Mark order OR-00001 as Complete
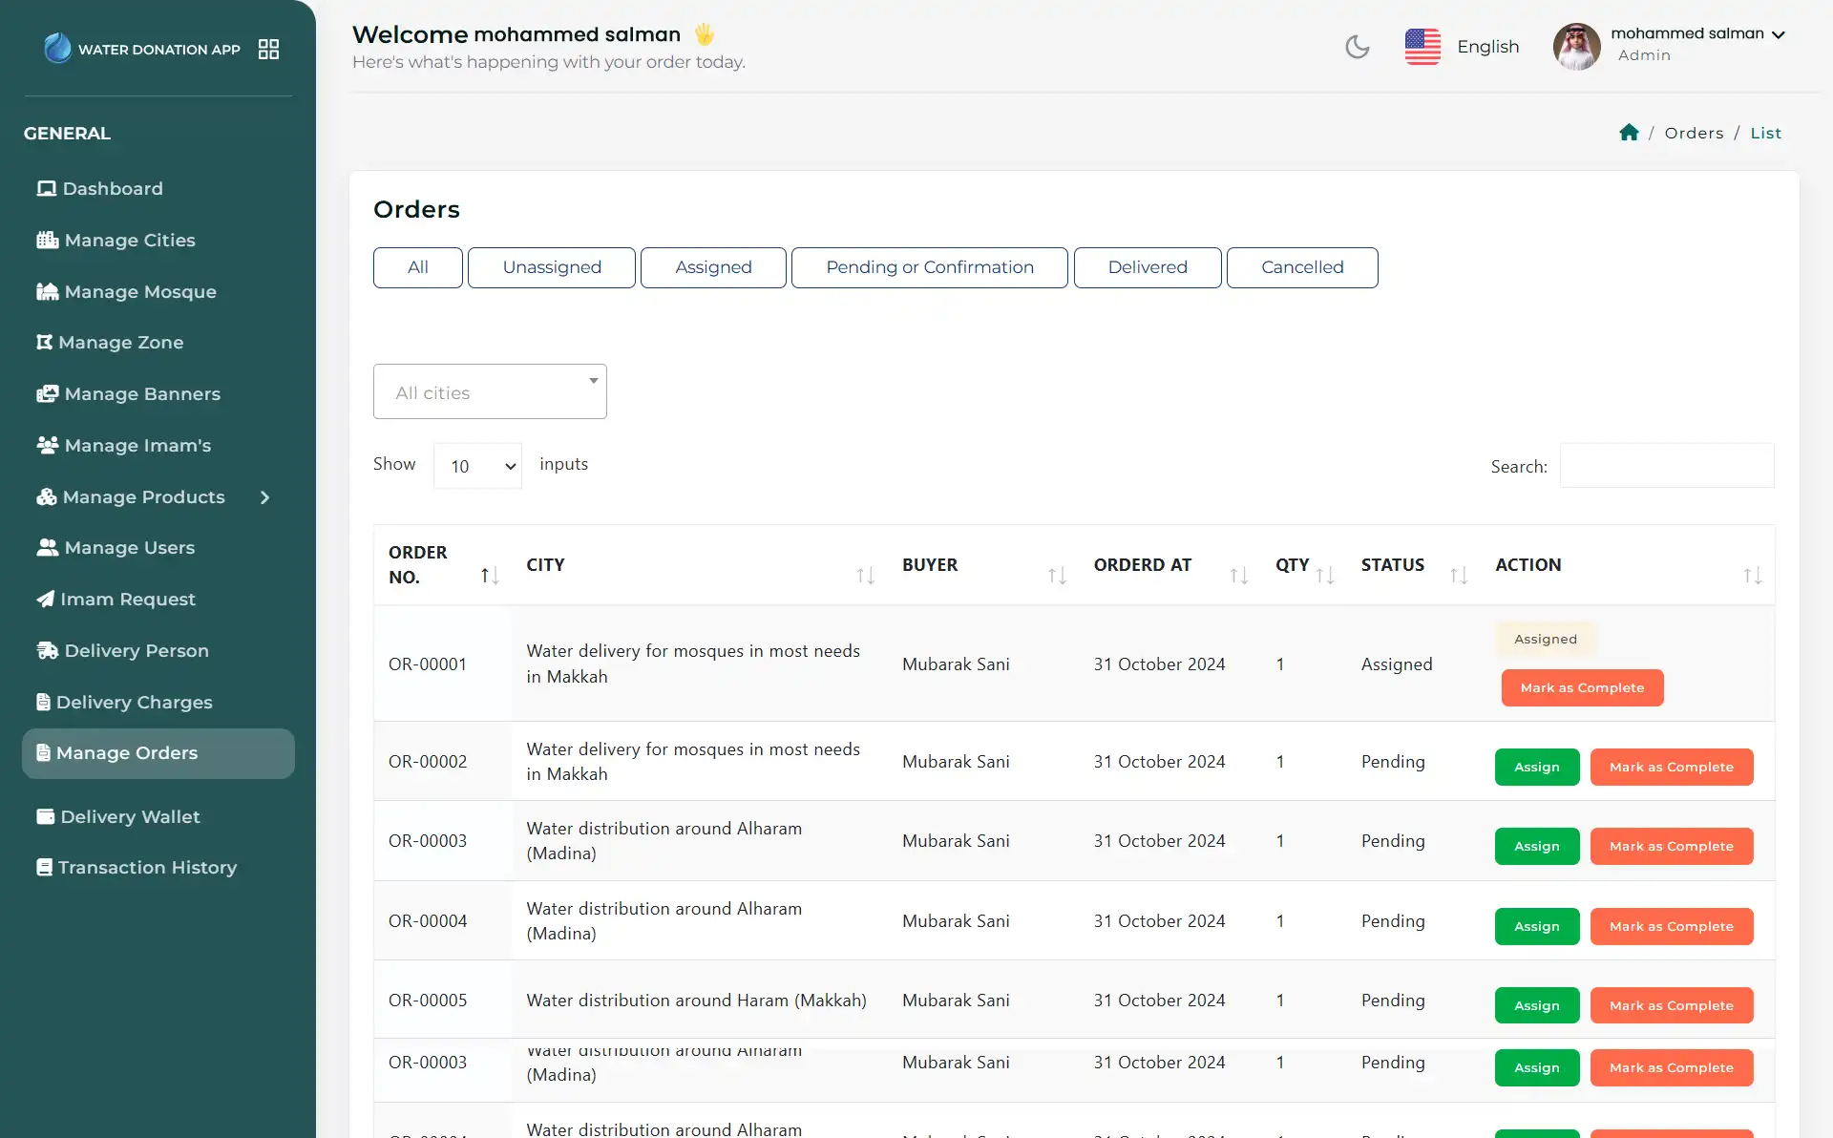 [x=1582, y=687]
